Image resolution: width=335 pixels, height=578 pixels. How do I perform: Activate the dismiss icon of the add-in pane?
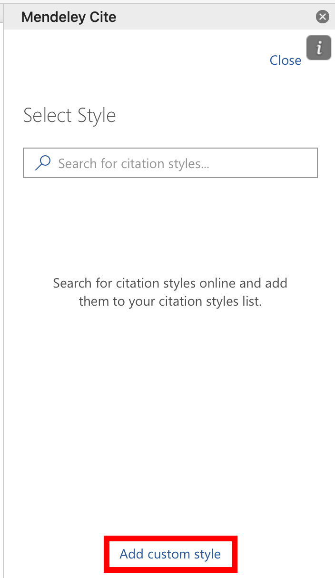(323, 17)
